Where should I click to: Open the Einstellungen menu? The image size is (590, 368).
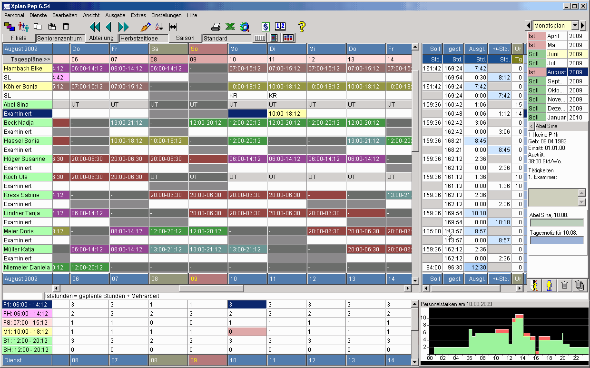[x=166, y=15]
